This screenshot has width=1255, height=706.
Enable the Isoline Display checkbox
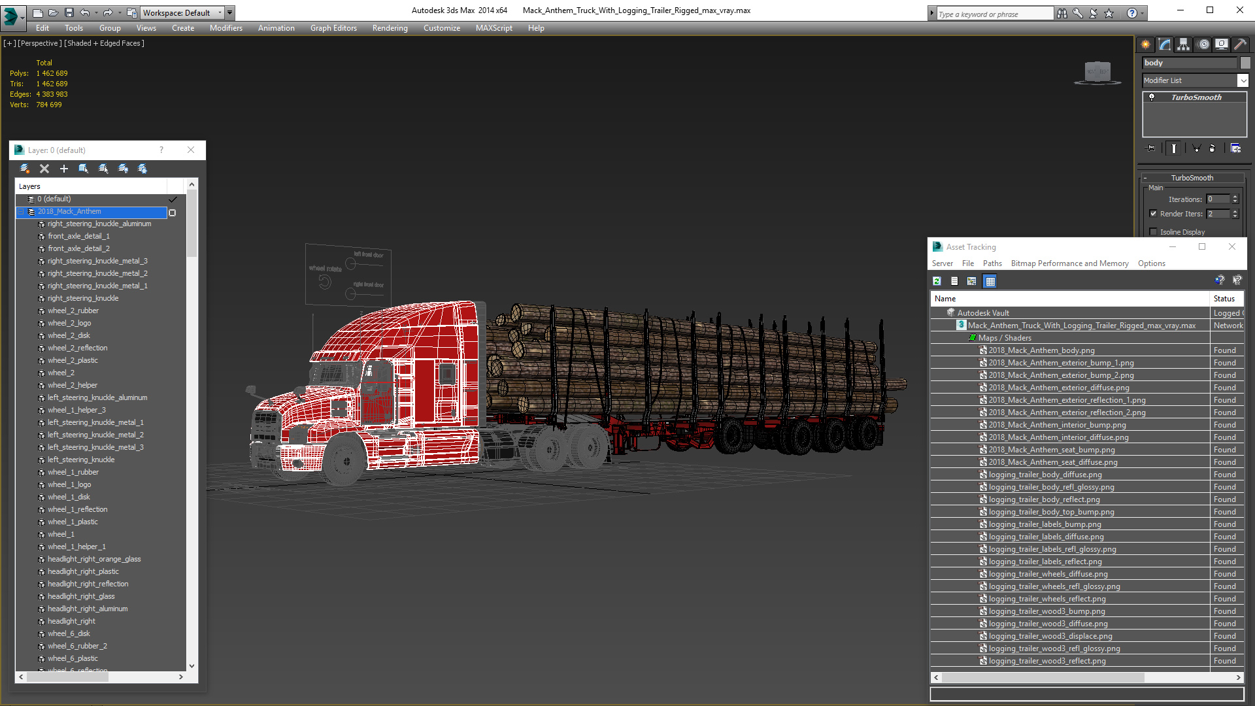1154,232
